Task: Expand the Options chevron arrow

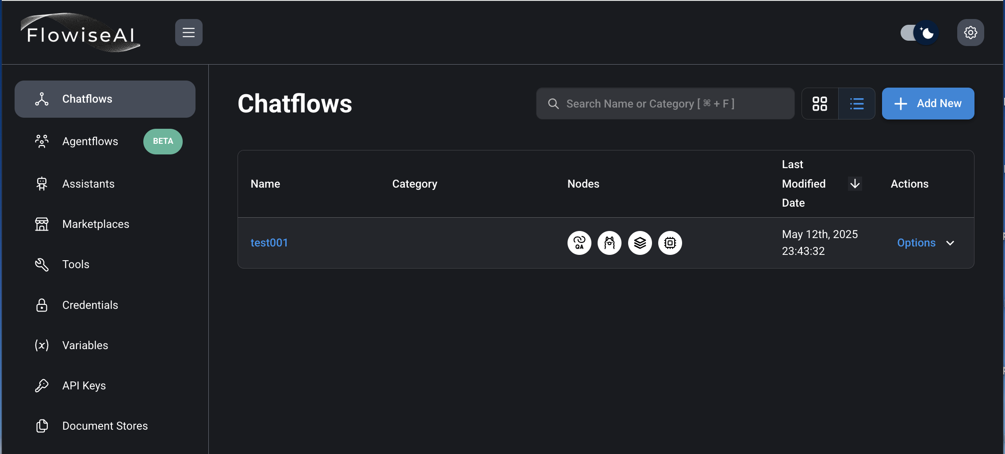Action: [950, 243]
